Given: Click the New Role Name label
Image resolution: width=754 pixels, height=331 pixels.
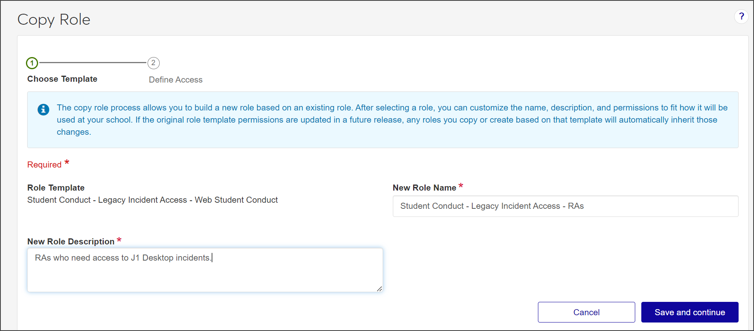Looking at the screenshot, I should tap(424, 188).
